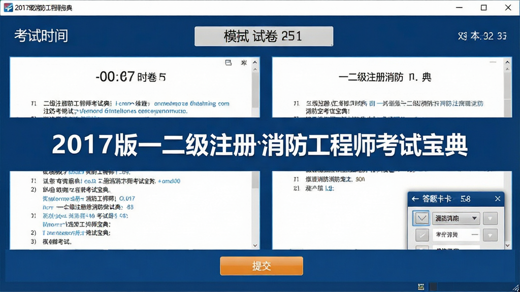This screenshot has width=520, height=292.
Task: Click the minimize dash in the top-right panel
Action: tap(493, 62)
